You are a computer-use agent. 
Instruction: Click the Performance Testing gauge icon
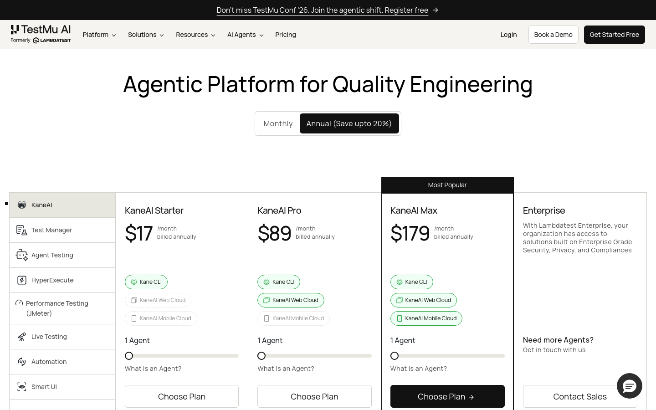point(19,303)
